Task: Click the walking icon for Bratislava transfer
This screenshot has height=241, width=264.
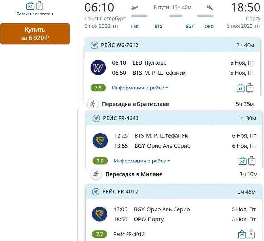Action: point(93,104)
